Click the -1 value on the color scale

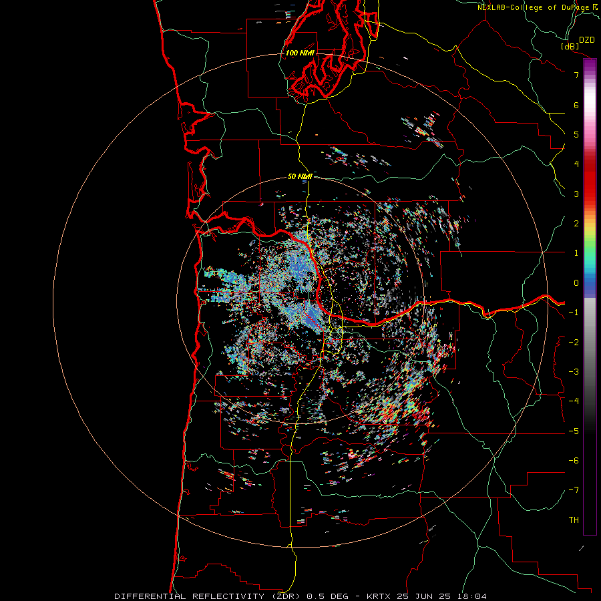(x=574, y=313)
